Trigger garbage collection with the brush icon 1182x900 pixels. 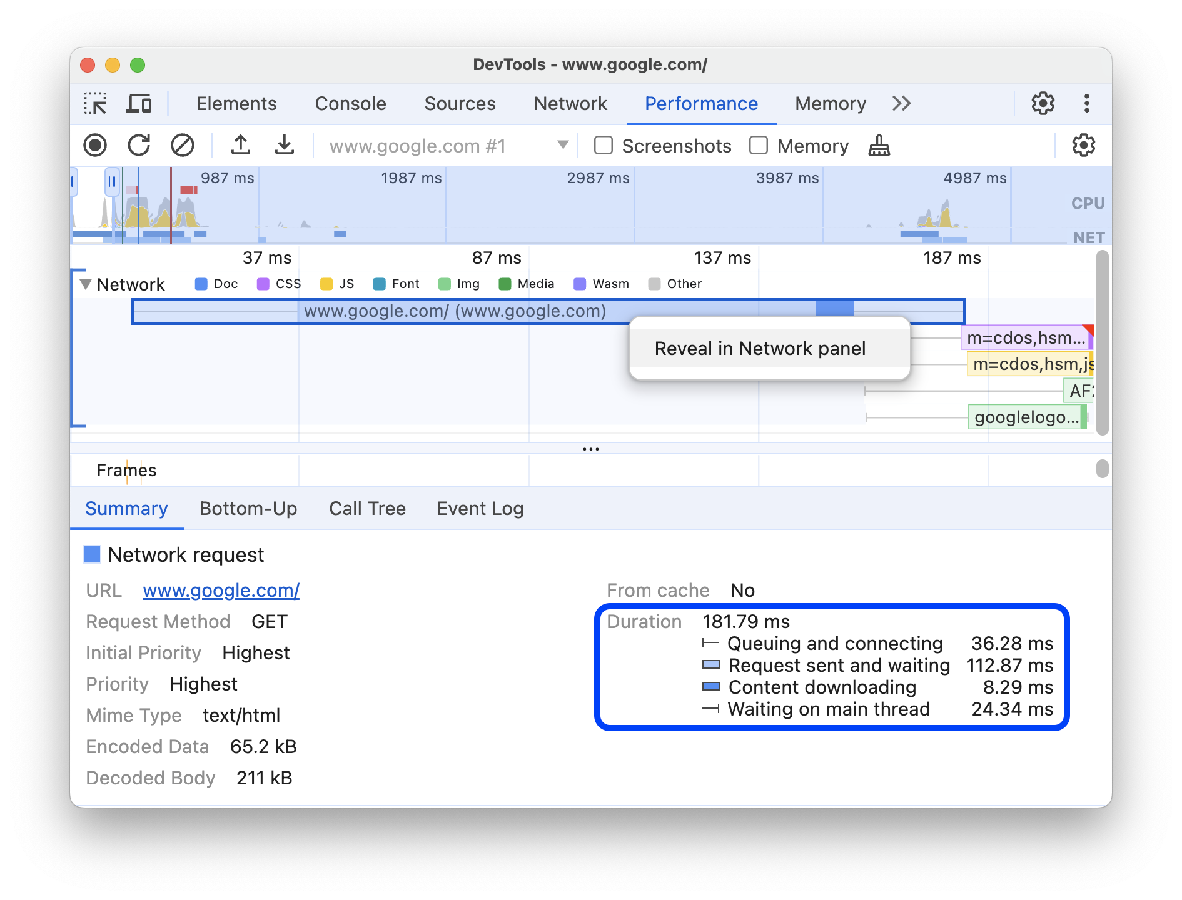coord(879,145)
